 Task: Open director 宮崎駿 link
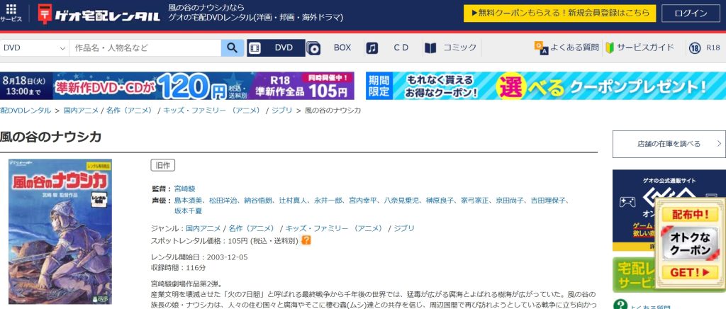click(x=185, y=189)
